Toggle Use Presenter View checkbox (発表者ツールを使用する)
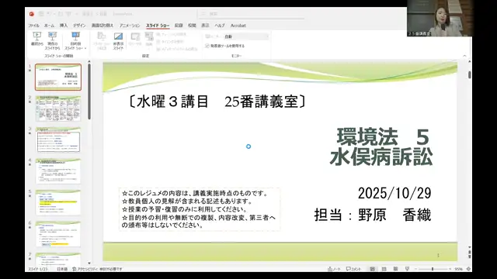This screenshot has width=497, height=279. [207, 46]
